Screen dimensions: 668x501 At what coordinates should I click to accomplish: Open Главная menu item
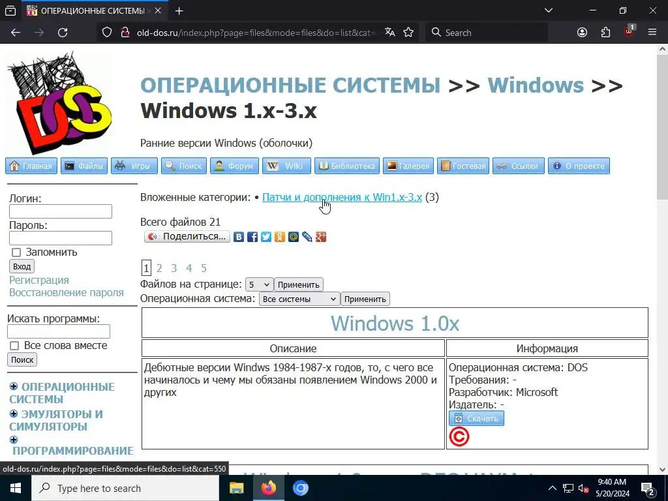[x=31, y=166]
